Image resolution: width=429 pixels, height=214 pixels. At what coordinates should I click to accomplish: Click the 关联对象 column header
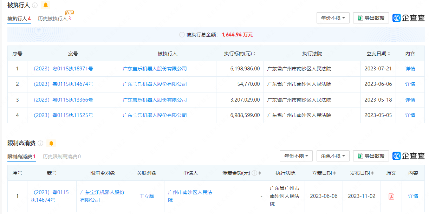147,173
